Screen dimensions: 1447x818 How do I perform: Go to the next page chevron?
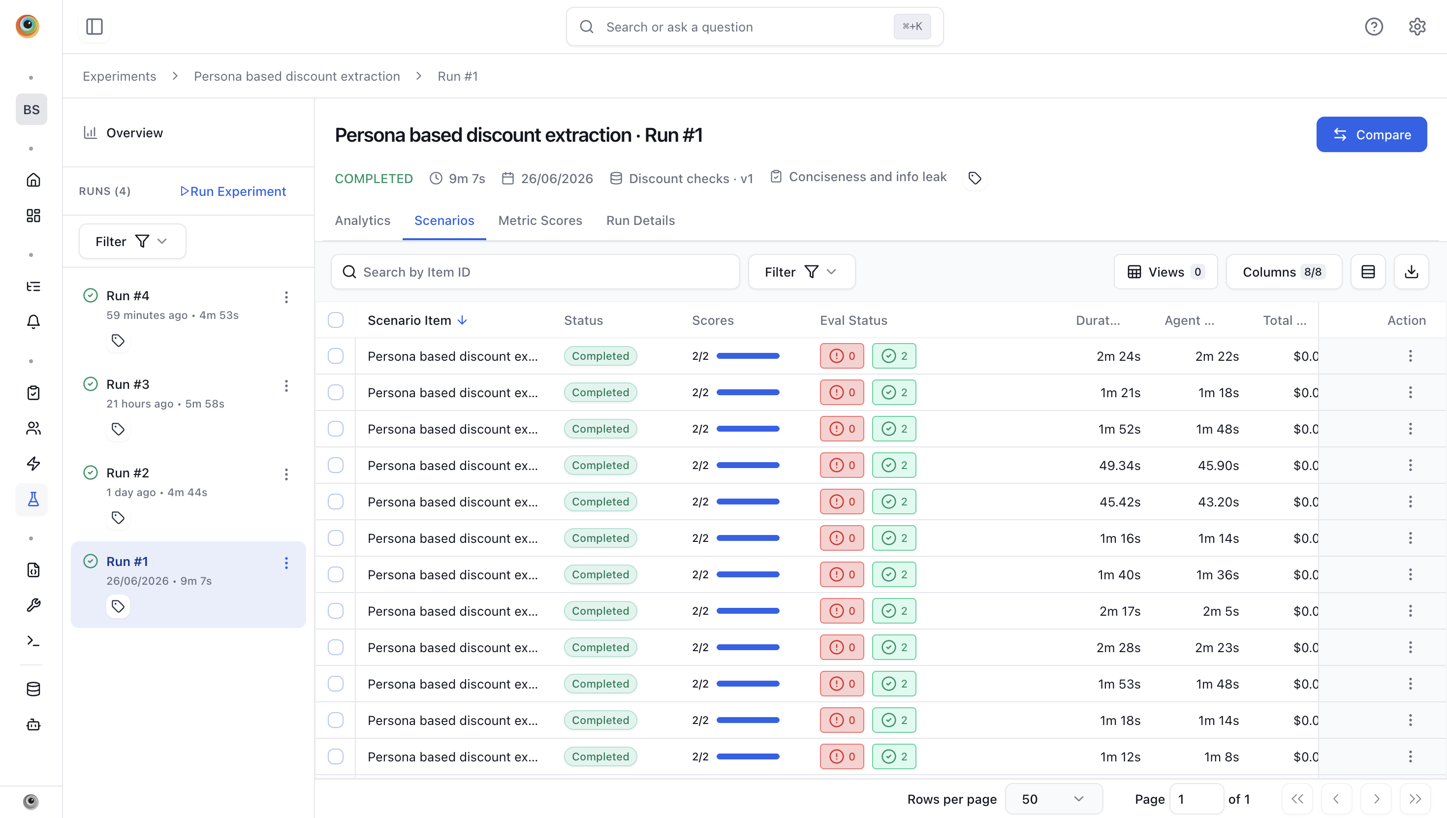click(1376, 799)
